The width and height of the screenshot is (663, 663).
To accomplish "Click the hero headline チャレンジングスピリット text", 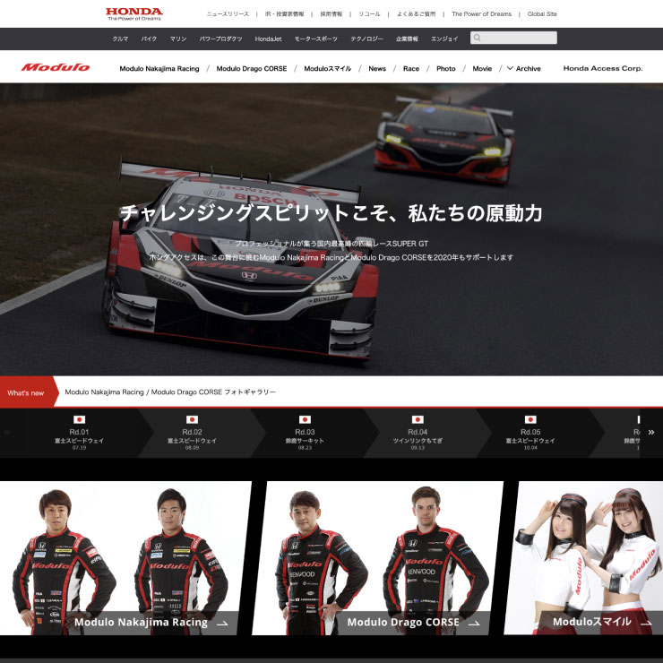I will click(331, 212).
